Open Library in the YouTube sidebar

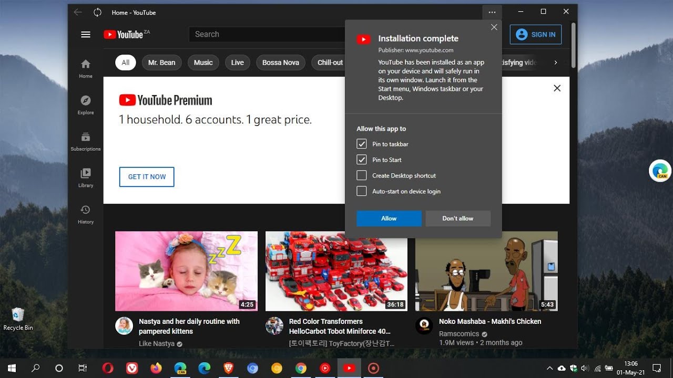coord(86,177)
